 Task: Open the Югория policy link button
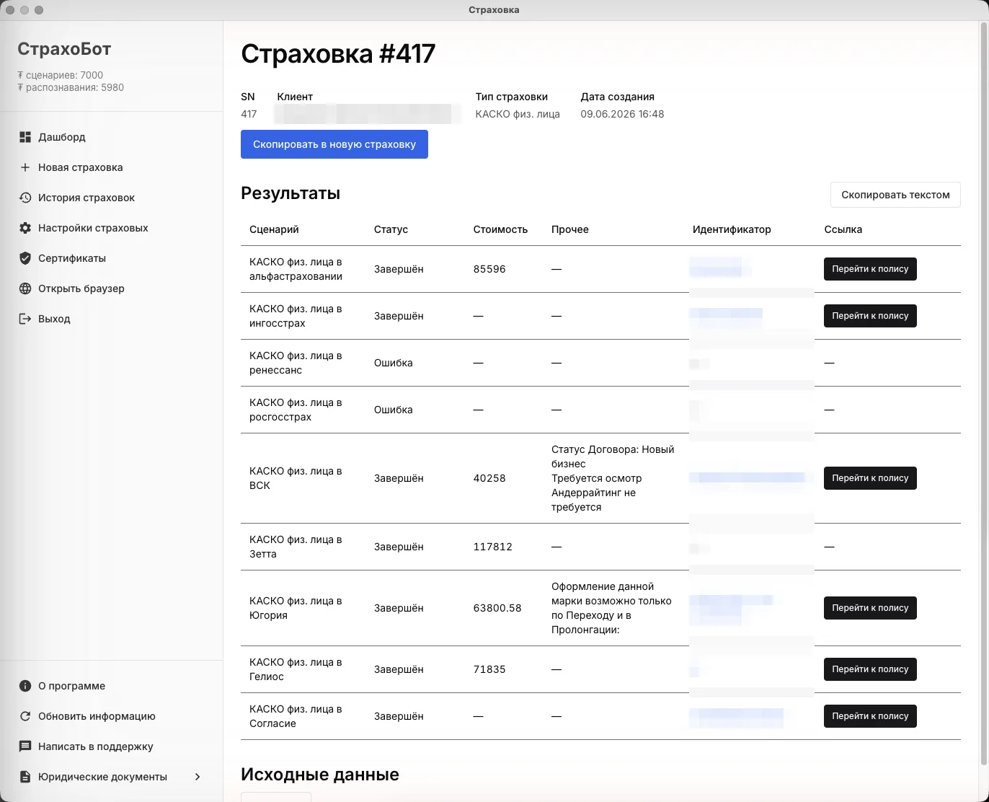click(870, 608)
